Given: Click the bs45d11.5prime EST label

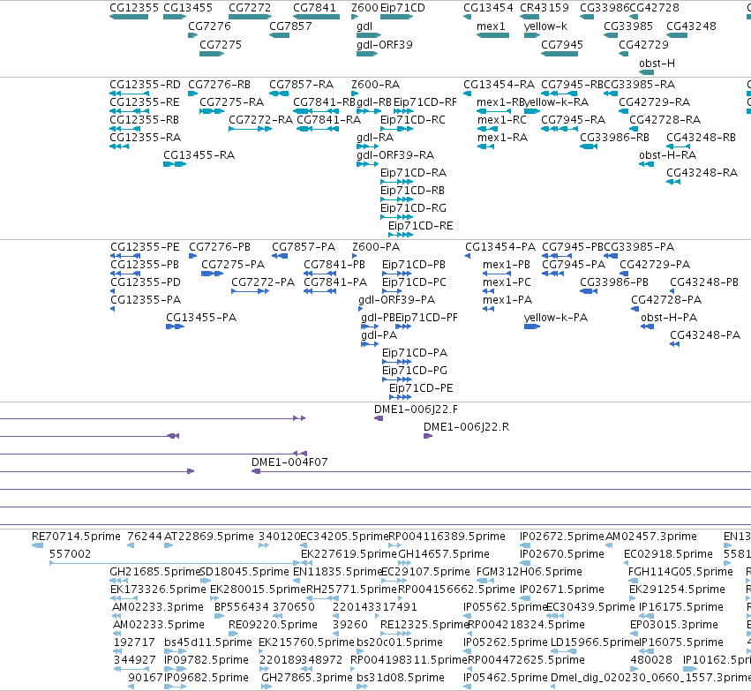Looking at the screenshot, I should tap(208, 642).
